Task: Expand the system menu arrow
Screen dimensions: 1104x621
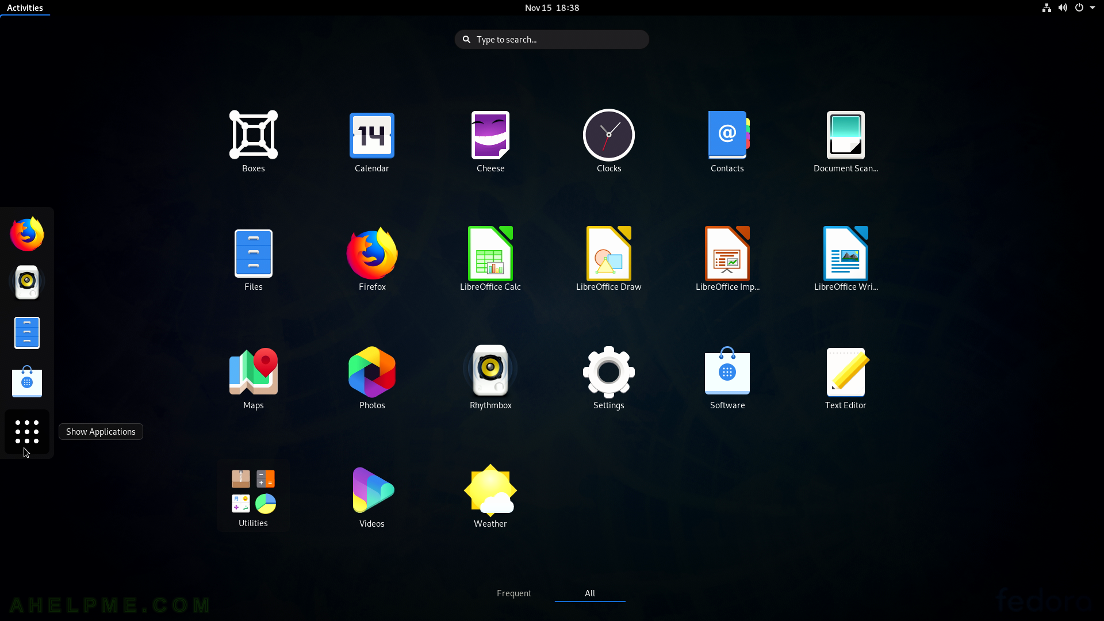Action: [x=1092, y=7]
